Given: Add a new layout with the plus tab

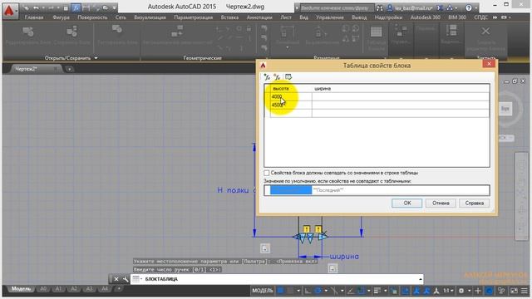Looking at the screenshot, I should coord(119,289).
